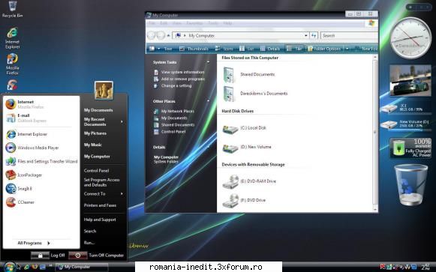Open Mozilla Firefox desktop icon
Viewport: 436px width, 272px height.
pyautogui.click(x=12, y=64)
